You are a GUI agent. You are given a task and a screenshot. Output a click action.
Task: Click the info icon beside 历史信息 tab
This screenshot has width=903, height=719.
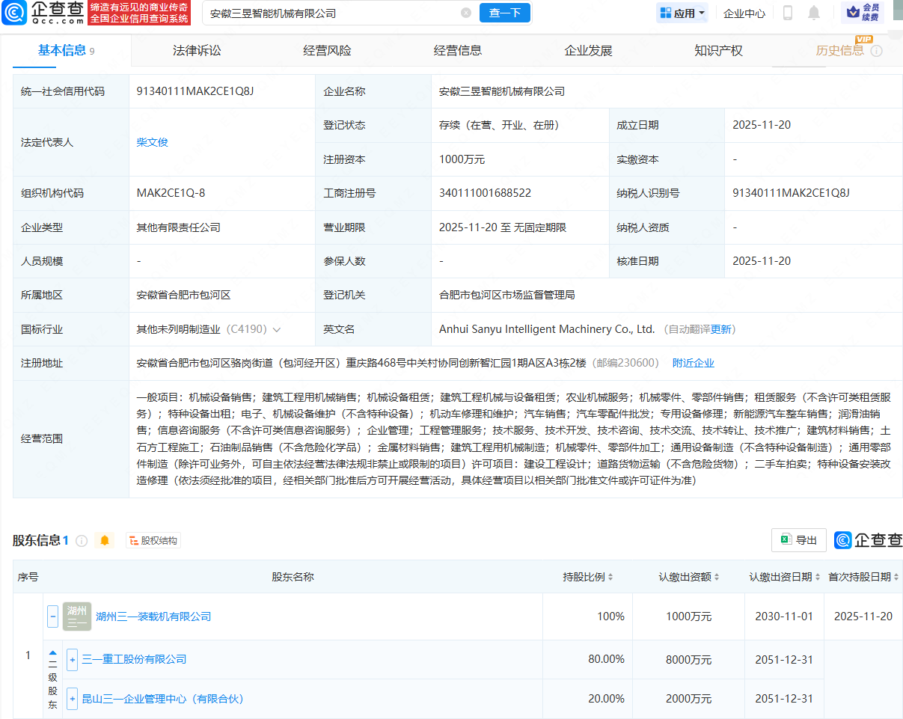875,50
